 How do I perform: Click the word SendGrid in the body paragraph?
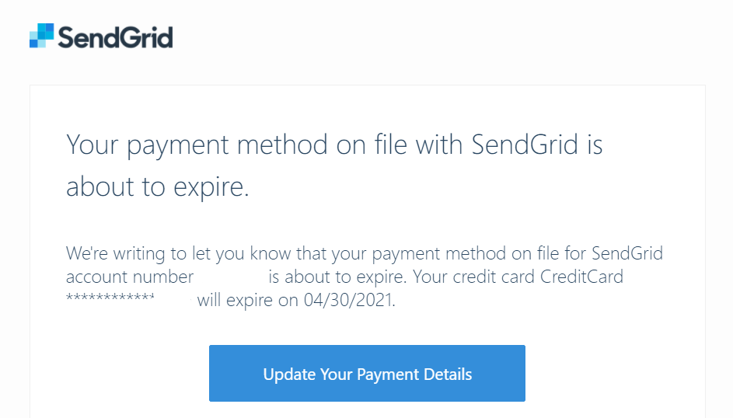[x=627, y=253]
